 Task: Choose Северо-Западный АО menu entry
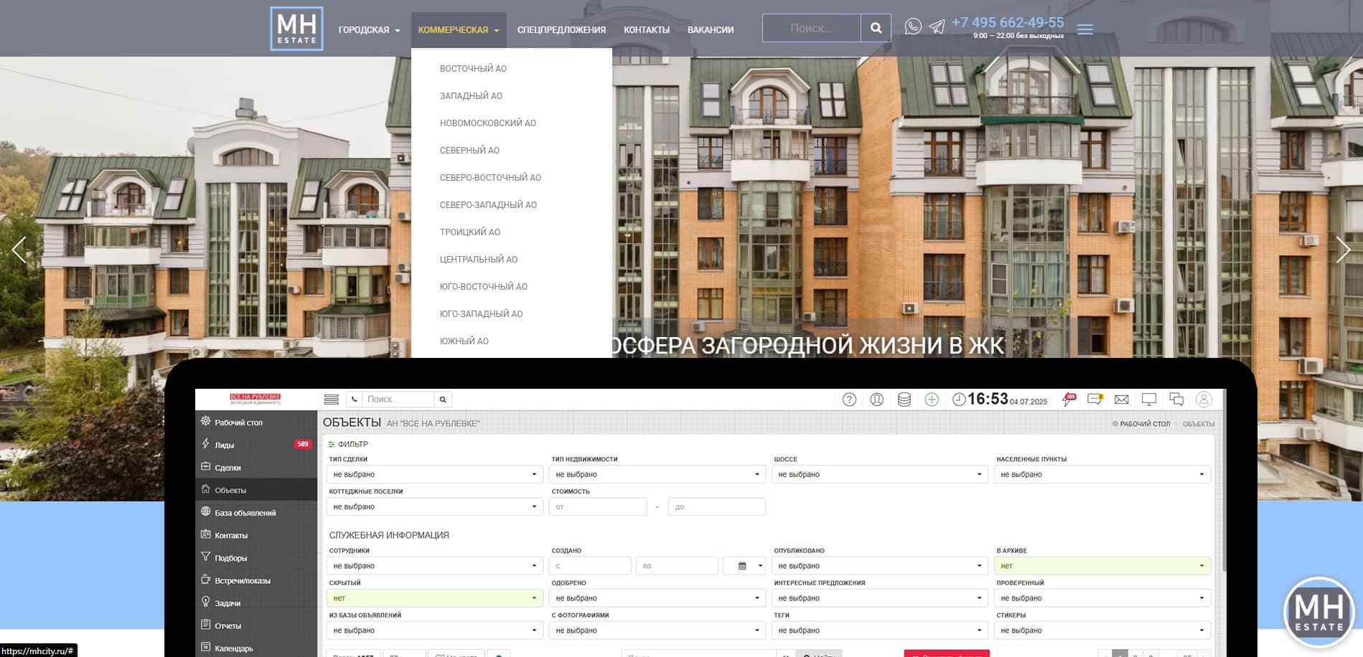488,205
